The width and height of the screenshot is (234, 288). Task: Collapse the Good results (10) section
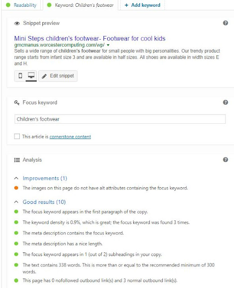[x=16, y=202]
